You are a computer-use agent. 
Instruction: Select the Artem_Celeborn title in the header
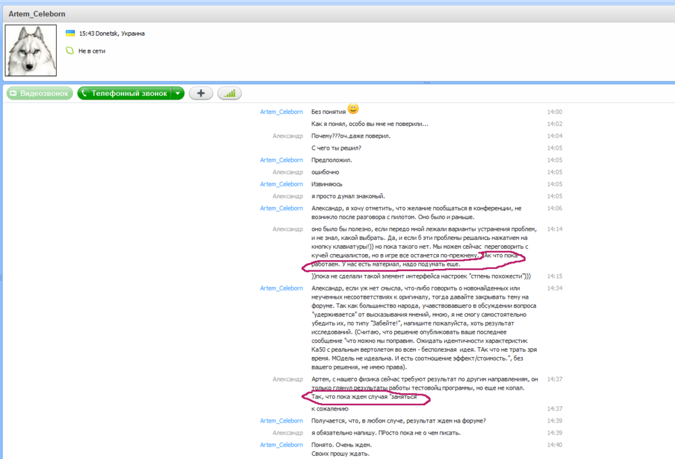tap(37, 13)
